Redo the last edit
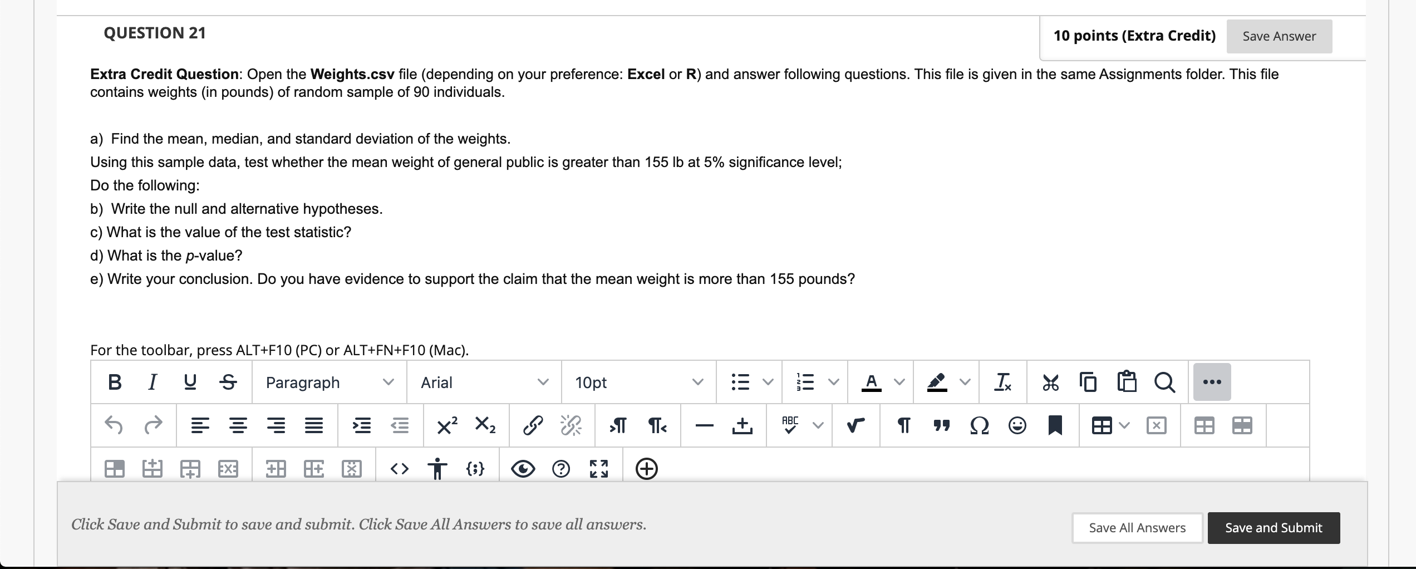This screenshot has height=569, width=1416. [153, 426]
